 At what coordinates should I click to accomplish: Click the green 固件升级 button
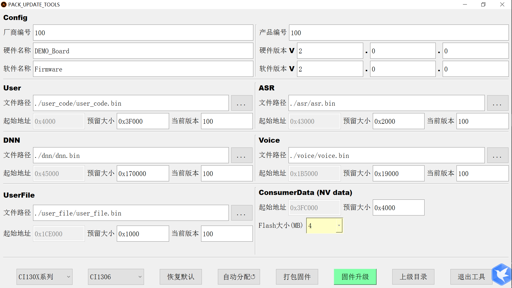(355, 277)
